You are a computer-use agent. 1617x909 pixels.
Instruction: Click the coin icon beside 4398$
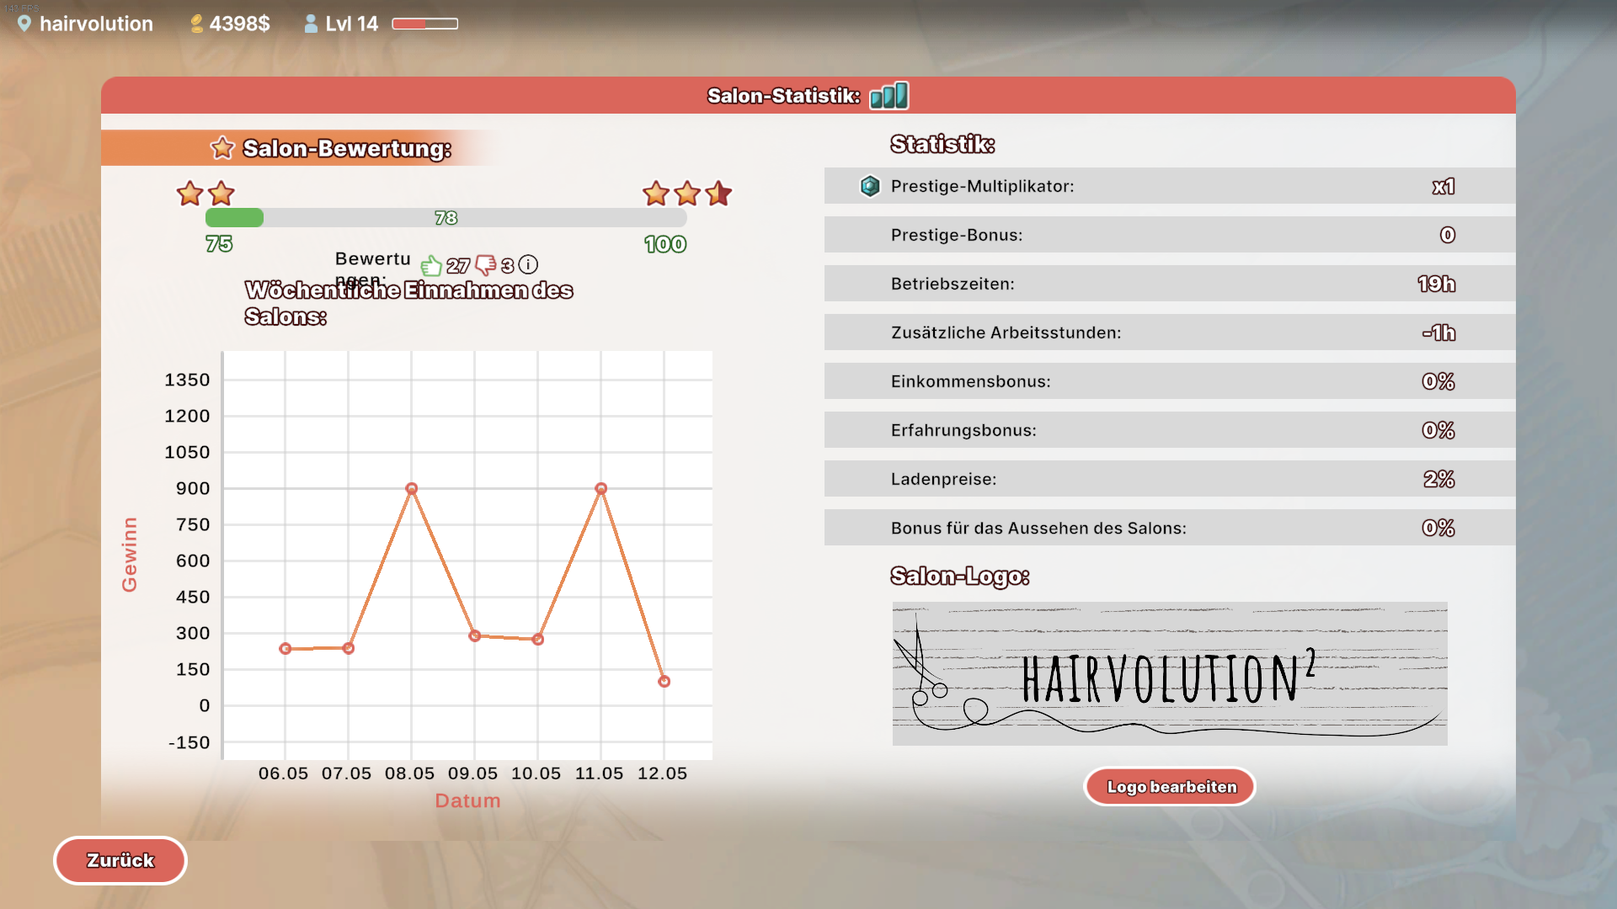click(196, 24)
